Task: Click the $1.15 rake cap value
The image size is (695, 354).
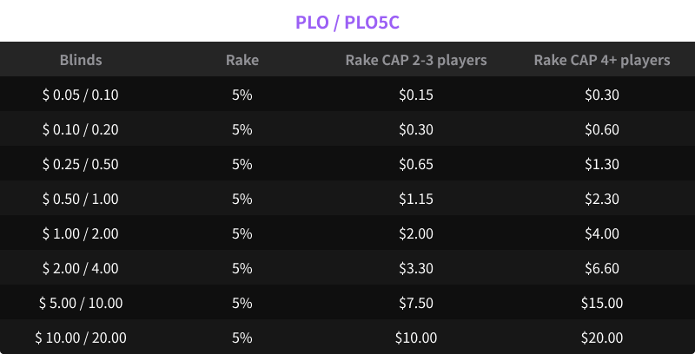Action: pyautogui.click(x=415, y=199)
